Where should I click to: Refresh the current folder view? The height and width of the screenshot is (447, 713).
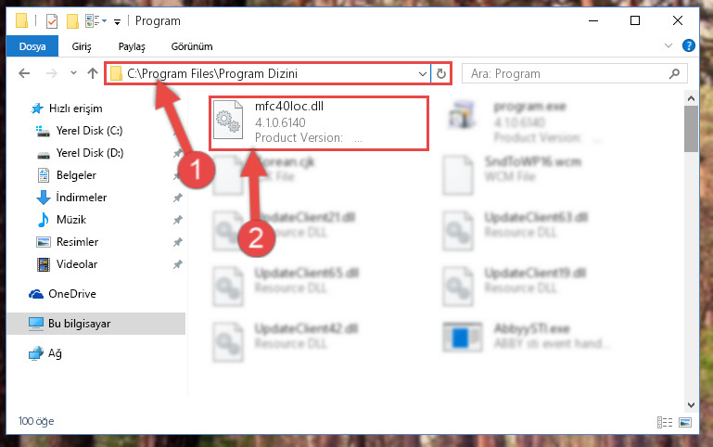pos(441,73)
